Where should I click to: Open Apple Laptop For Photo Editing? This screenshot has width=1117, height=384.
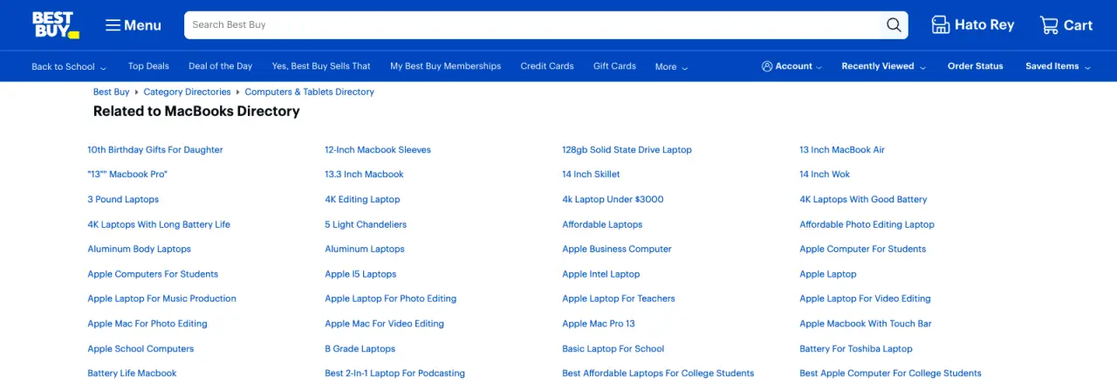[x=390, y=299]
